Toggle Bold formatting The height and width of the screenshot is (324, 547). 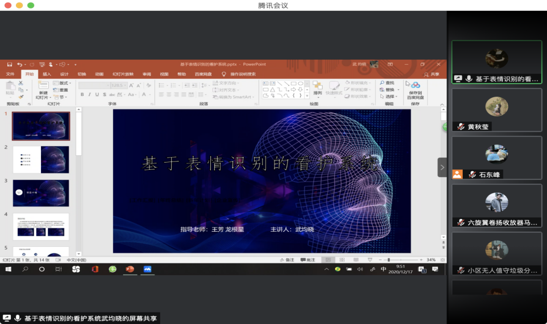[x=83, y=94]
